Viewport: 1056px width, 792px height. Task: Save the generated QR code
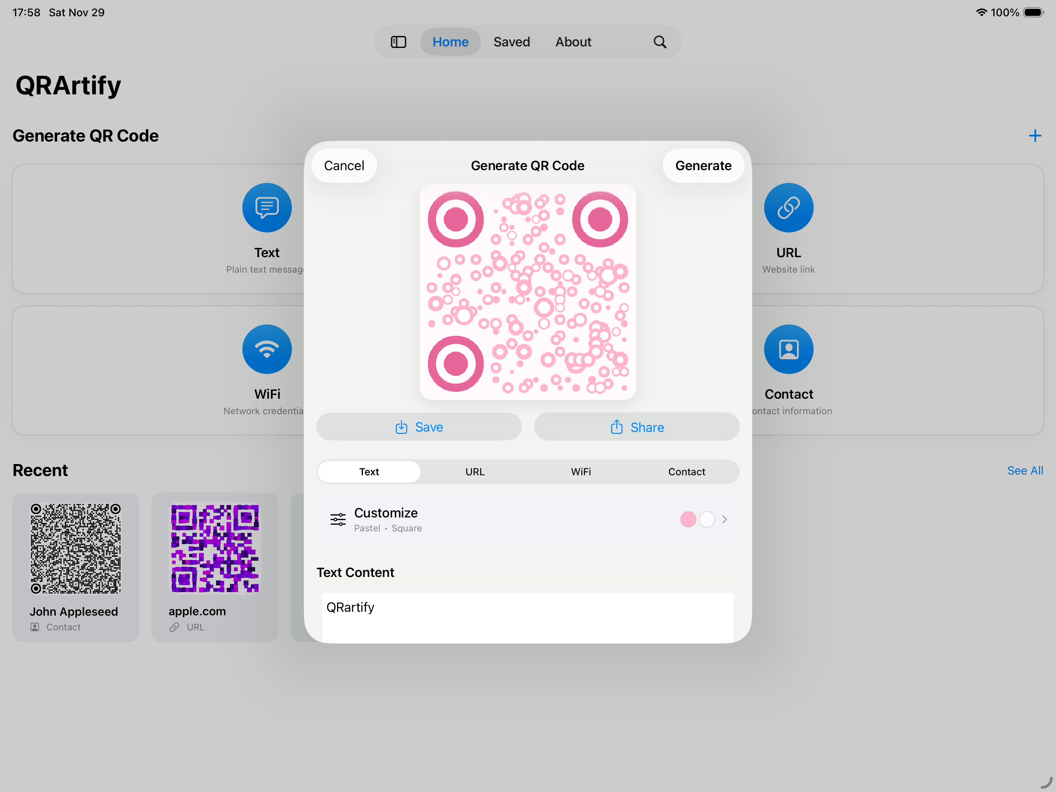tap(419, 427)
